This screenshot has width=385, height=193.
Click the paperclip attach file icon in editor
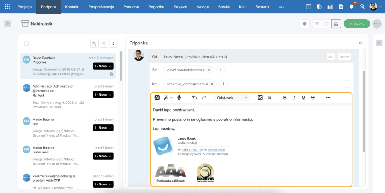[269, 97]
